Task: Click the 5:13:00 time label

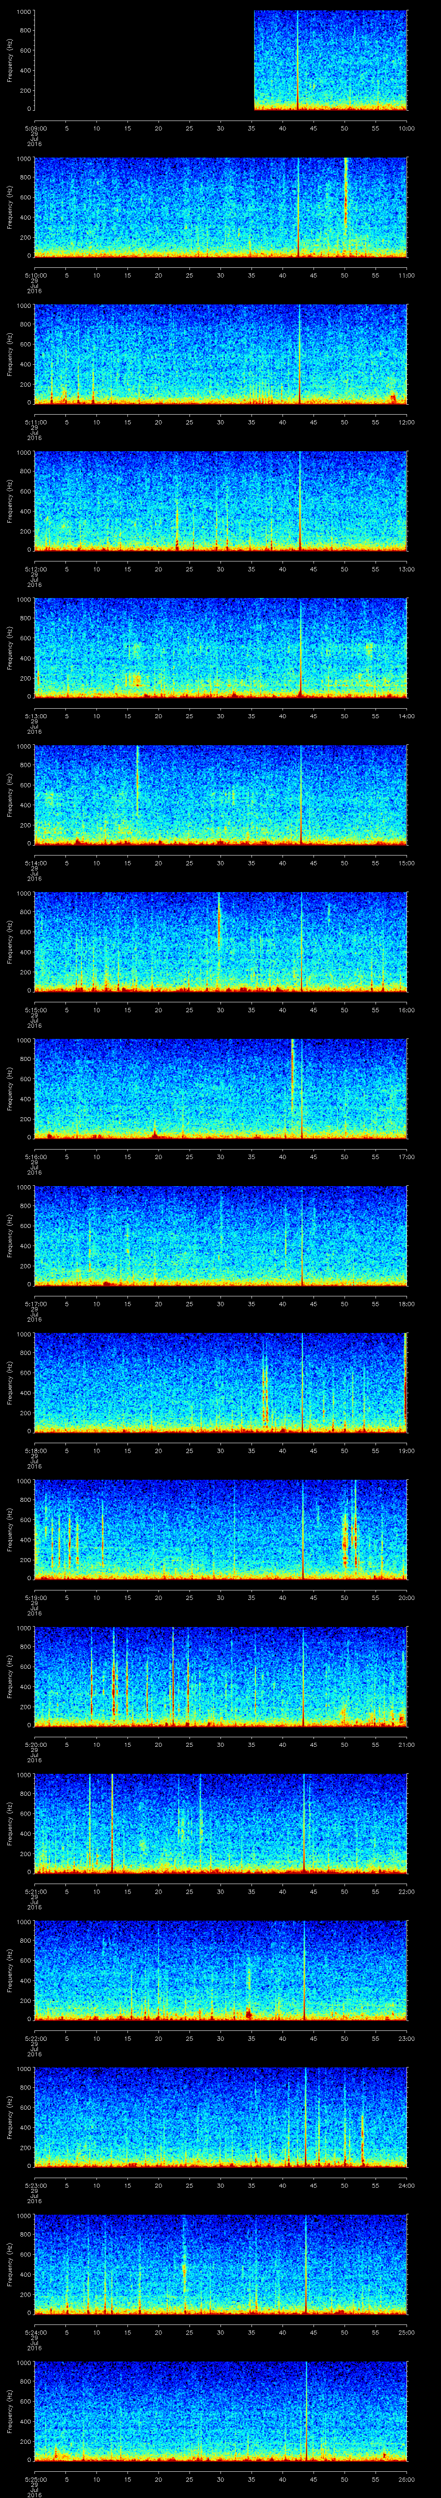Action: click(x=35, y=716)
